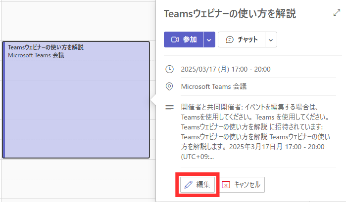Join the meeting with 参加 button
Screen dimensions: 346x202
(x=183, y=40)
